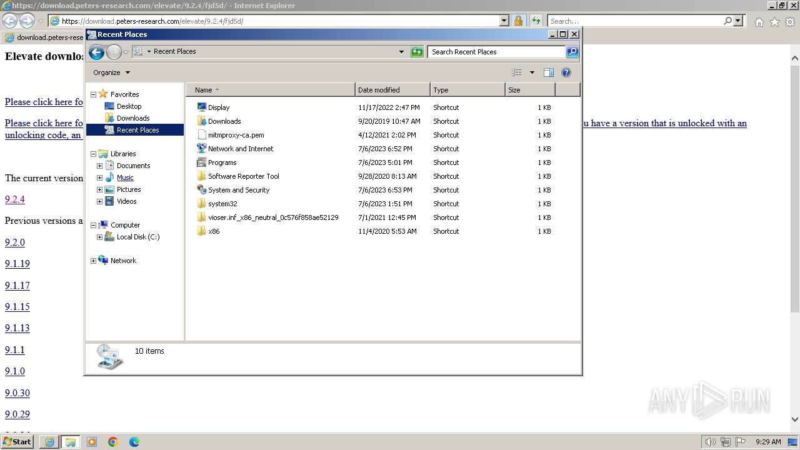Open the 9.2.0 version link
The height and width of the screenshot is (450, 800).
click(15, 242)
